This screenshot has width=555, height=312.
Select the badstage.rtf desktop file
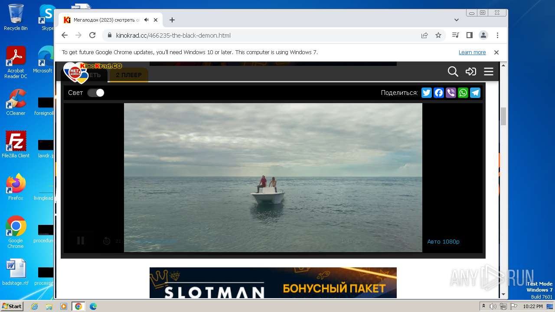click(x=16, y=272)
